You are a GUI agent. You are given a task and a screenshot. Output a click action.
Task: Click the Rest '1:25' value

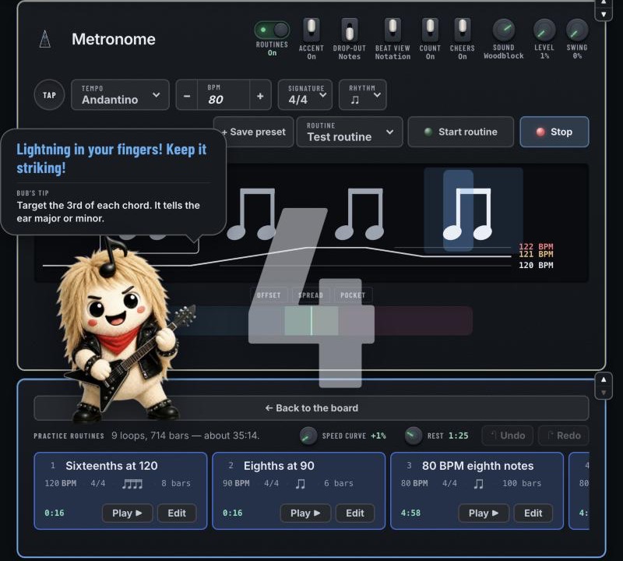(x=458, y=436)
